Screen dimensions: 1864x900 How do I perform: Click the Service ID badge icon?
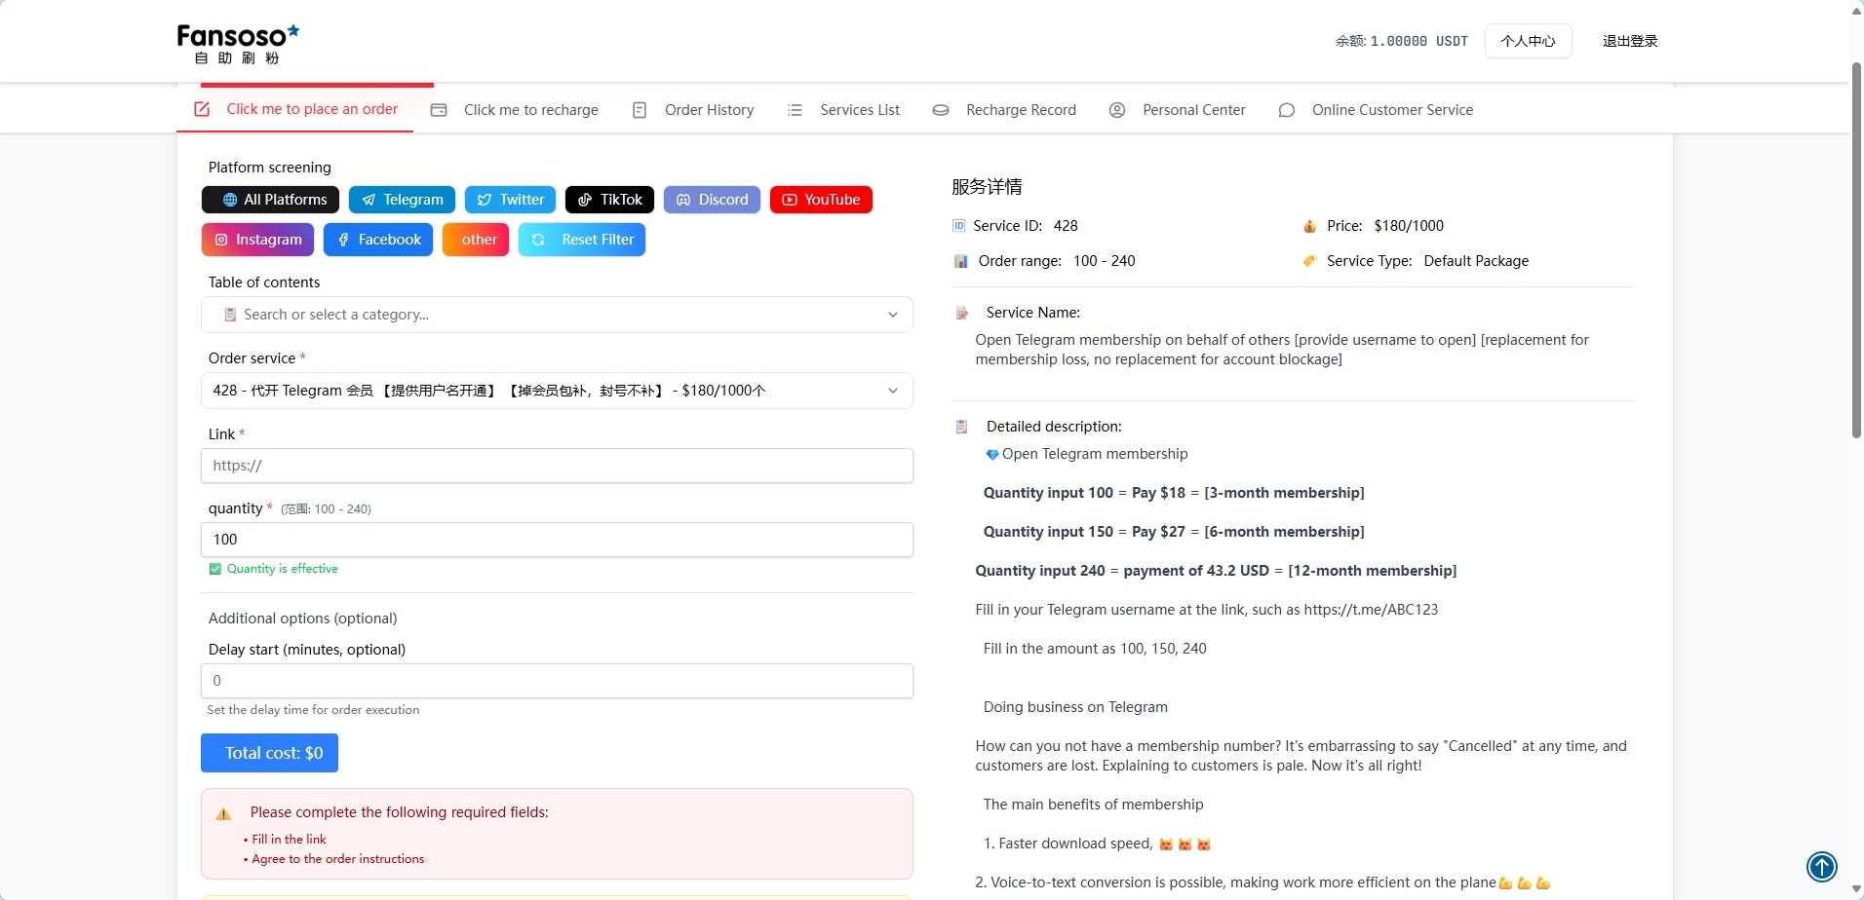coord(958,226)
